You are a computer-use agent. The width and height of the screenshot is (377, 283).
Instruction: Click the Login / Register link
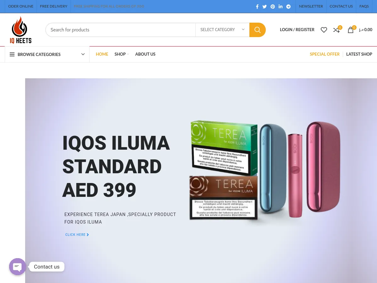coord(297,30)
